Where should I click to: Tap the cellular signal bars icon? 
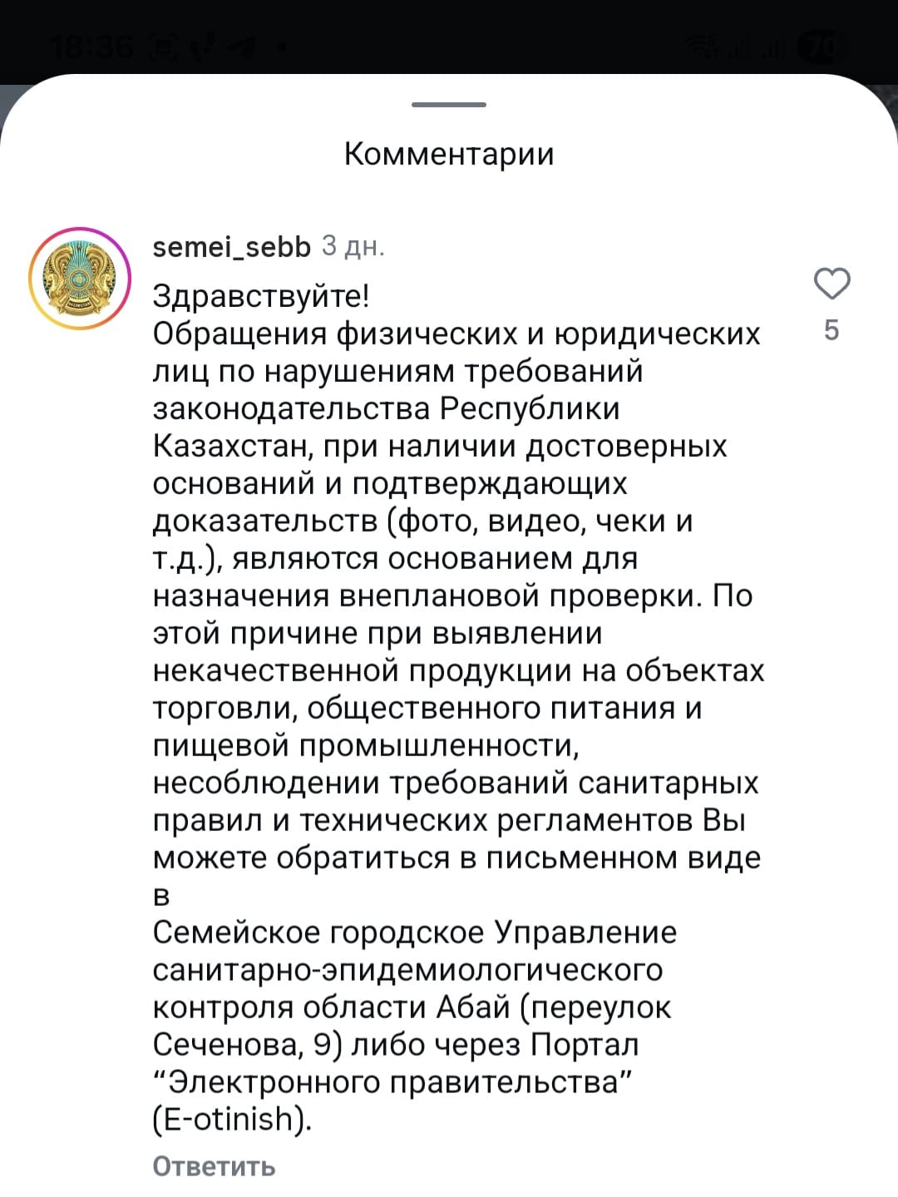click(x=757, y=47)
